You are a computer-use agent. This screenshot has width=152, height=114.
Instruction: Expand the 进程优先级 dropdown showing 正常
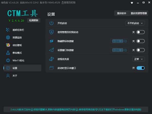[138, 59]
